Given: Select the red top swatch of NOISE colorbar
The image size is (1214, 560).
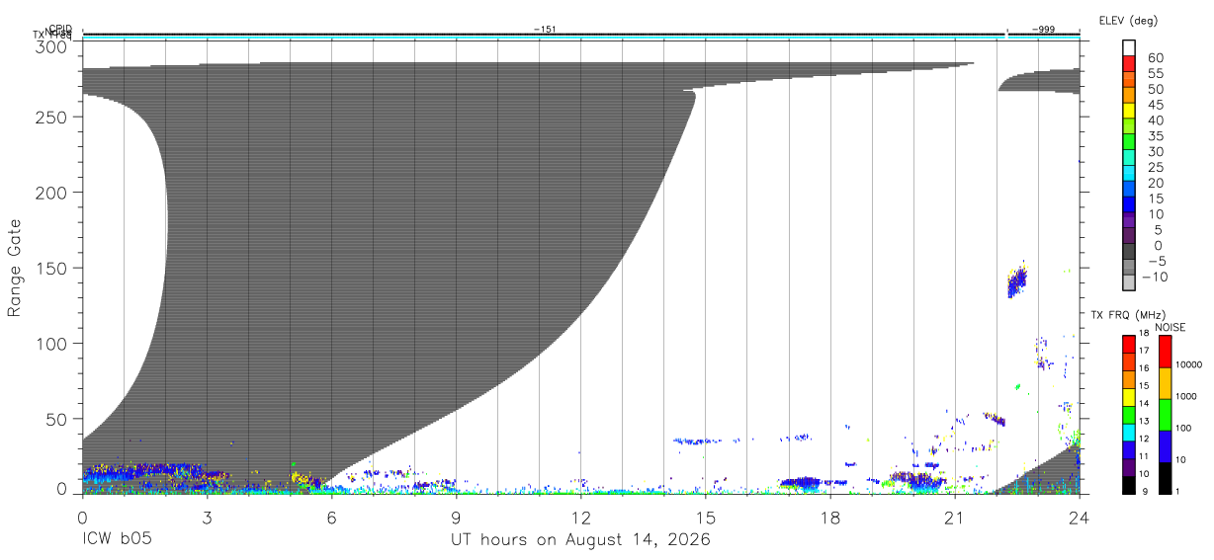Looking at the screenshot, I should pos(1165,351).
